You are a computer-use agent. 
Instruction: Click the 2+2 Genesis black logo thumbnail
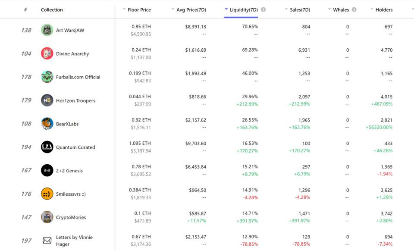pos(47,170)
